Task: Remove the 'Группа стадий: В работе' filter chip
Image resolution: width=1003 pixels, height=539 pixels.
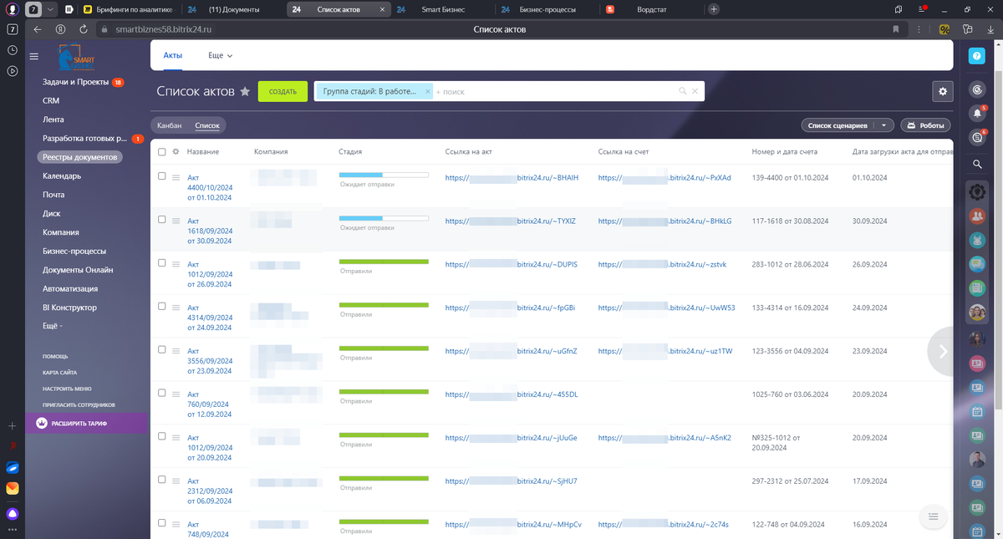Action: pyautogui.click(x=428, y=91)
